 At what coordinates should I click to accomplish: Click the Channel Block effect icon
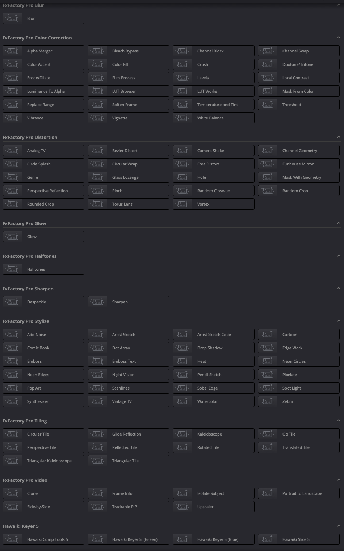(183, 51)
